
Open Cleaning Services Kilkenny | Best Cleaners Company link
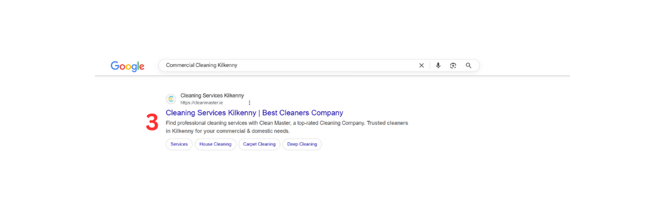[255, 113]
